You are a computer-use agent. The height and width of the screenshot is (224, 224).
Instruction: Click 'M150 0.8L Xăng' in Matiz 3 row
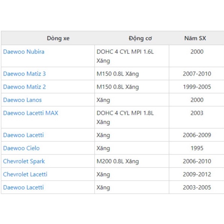132,74
